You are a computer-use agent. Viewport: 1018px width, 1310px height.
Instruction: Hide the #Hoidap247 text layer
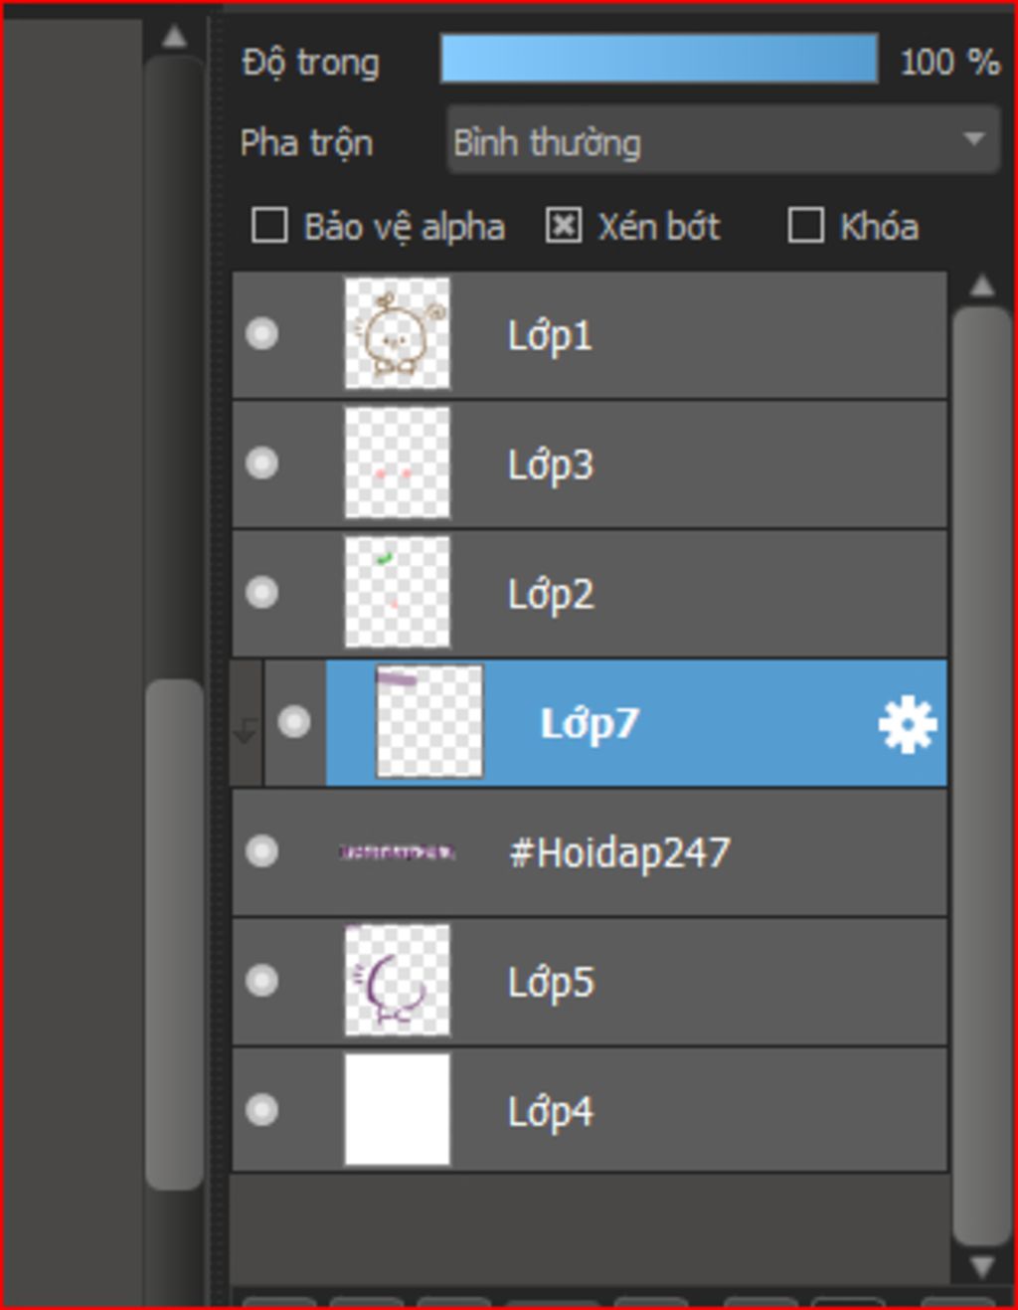(261, 851)
